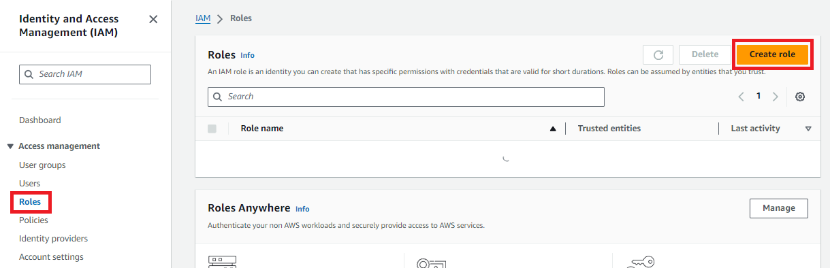The width and height of the screenshot is (830, 268).
Task: Toggle the select-all roles checkbox
Action: point(212,129)
